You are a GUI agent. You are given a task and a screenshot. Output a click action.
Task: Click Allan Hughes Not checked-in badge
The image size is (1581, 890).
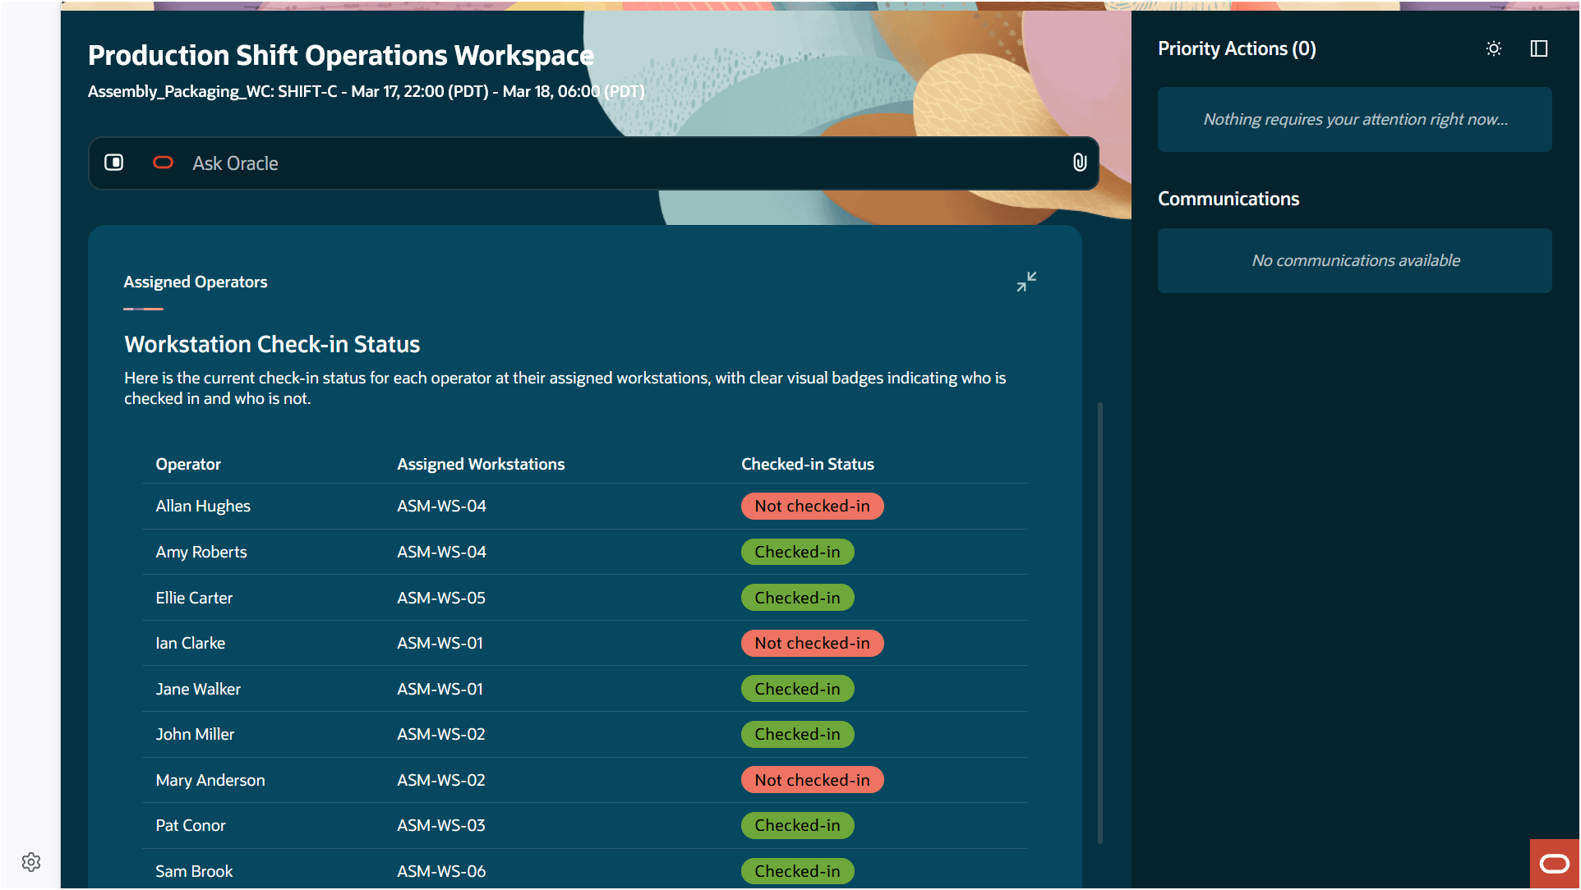point(812,506)
